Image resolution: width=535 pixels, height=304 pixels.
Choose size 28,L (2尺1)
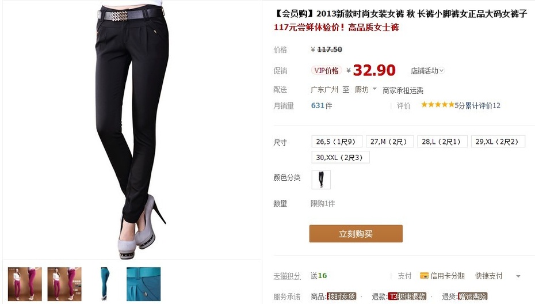442,142
